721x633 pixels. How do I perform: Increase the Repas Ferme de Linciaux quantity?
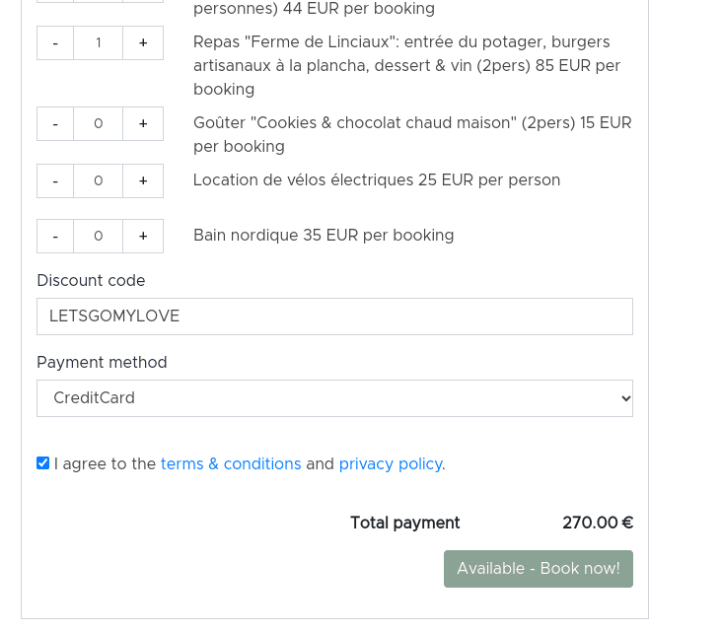(x=143, y=42)
